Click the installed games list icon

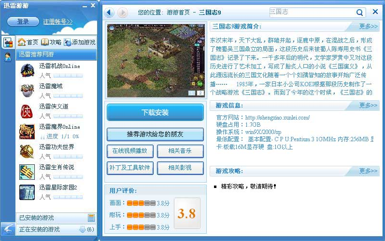coord(91,217)
